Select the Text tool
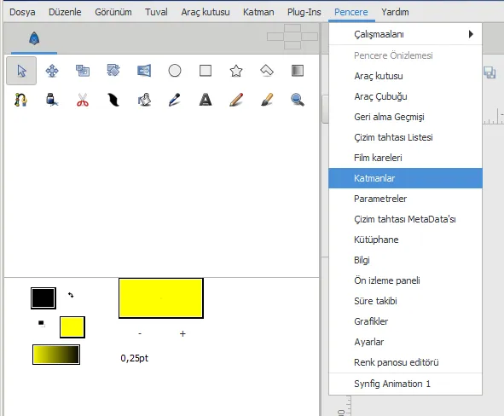 [206, 100]
